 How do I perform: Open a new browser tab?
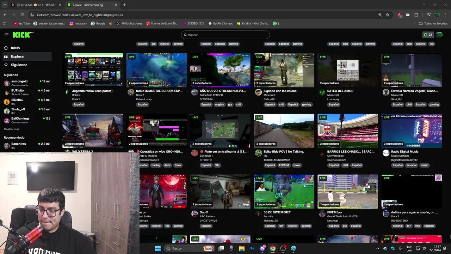(x=124, y=5)
